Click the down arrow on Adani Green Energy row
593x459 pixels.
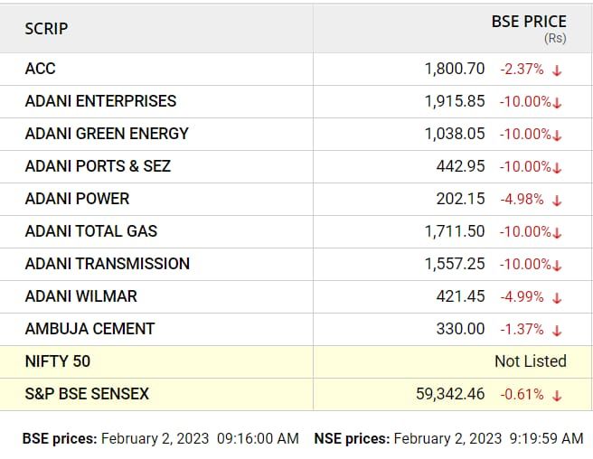tap(557, 136)
